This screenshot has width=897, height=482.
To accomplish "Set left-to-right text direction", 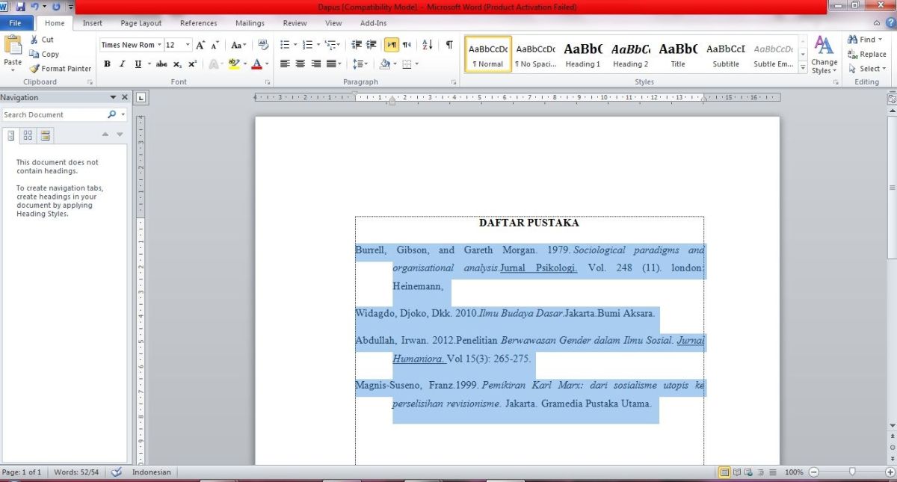I will 392,45.
